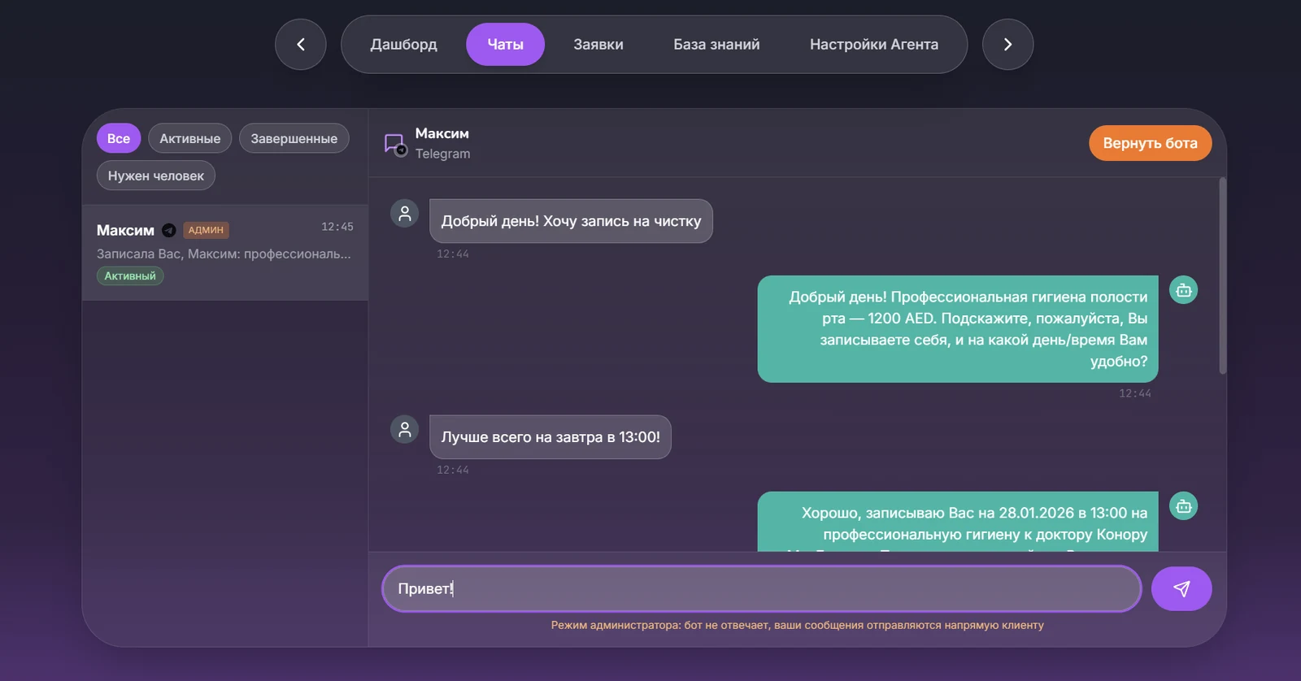Click the user avatar beside "Лучше всего на завтра"
Image resolution: width=1301 pixels, height=681 pixels.
405,429
